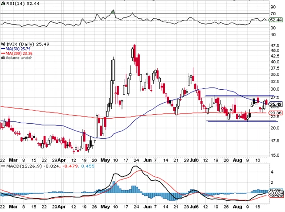
Task: Click Aug on the price chart date axis
Action: click(x=237, y=160)
